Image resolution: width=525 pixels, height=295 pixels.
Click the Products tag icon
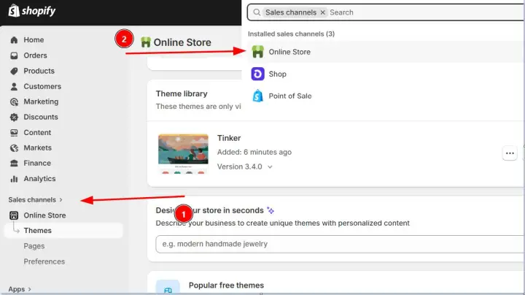click(14, 71)
